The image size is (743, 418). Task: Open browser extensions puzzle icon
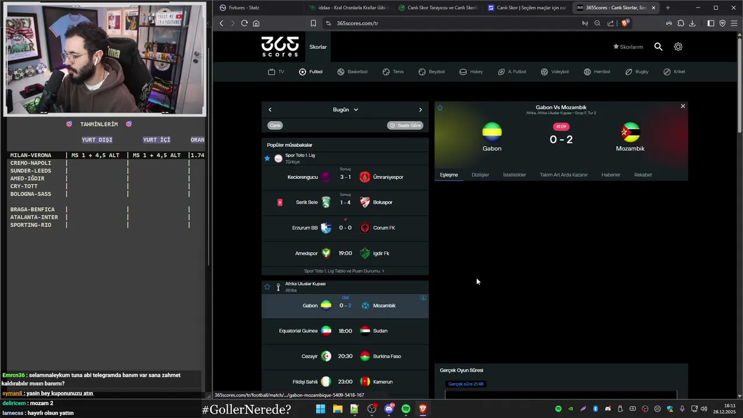pos(681,23)
